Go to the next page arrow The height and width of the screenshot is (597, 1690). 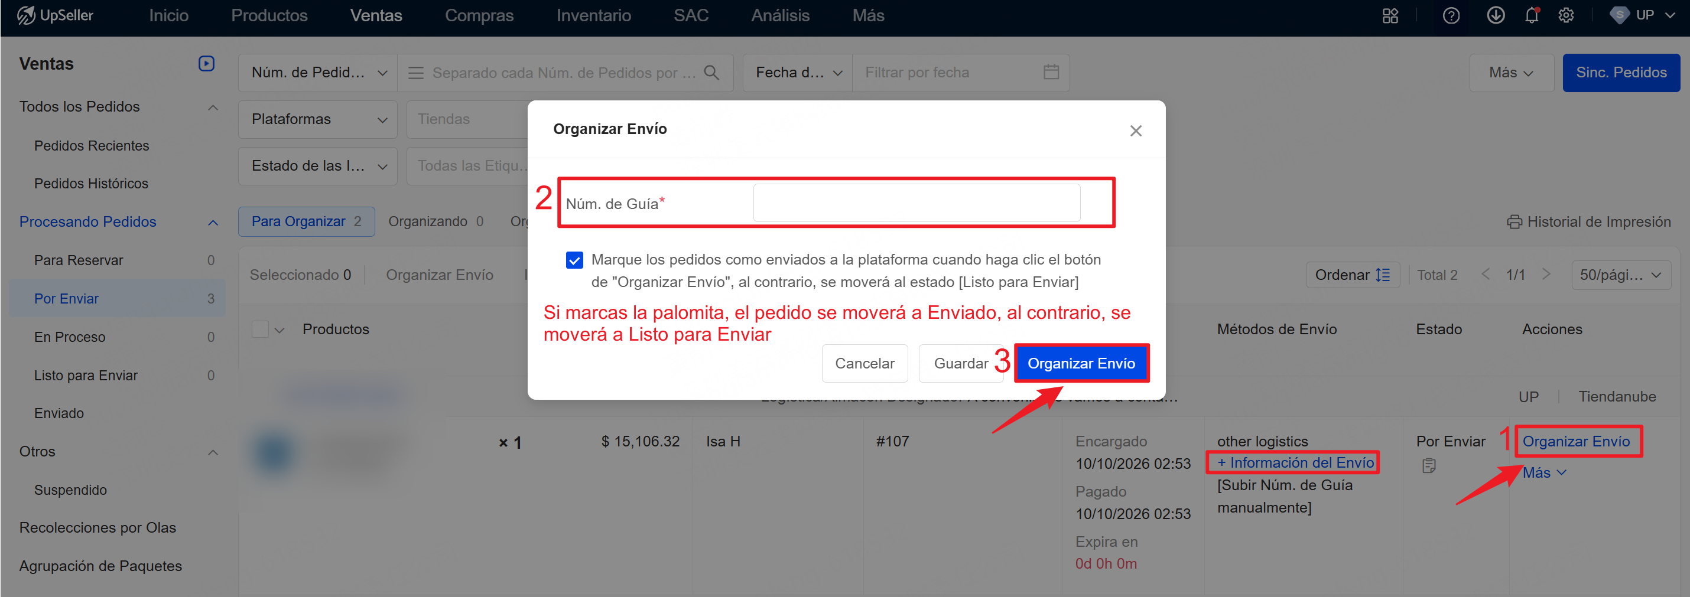(x=1546, y=275)
